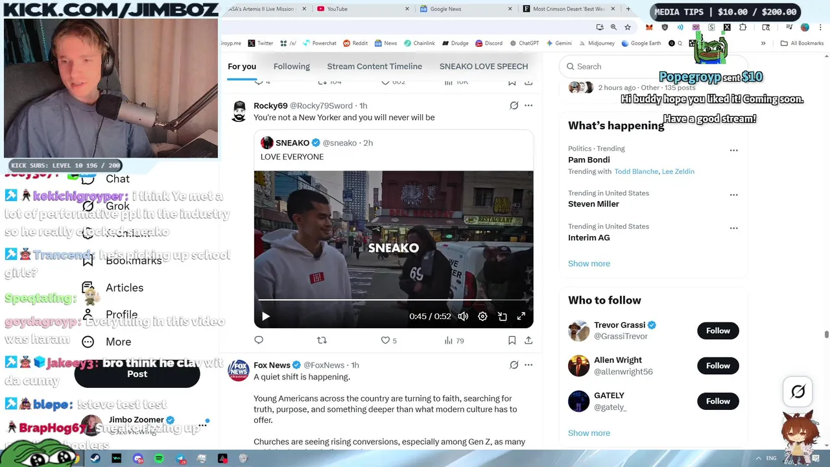The height and width of the screenshot is (467, 830).
Task: Open more options on Rocky69's post
Action: (528, 105)
